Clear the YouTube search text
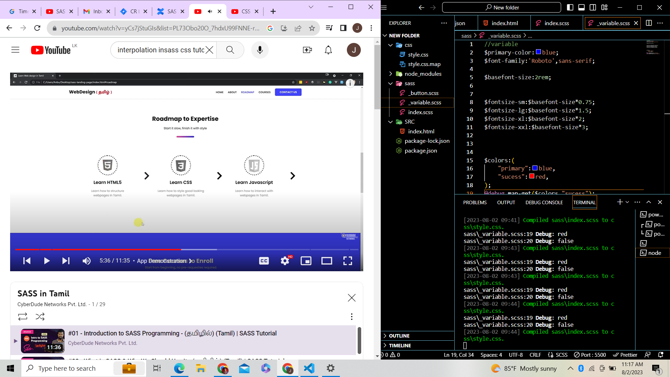The width and height of the screenshot is (670, 377). point(209,50)
